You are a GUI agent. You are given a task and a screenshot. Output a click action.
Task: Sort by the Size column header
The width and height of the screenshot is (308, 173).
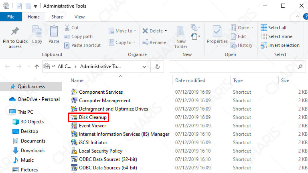coord(285,80)
